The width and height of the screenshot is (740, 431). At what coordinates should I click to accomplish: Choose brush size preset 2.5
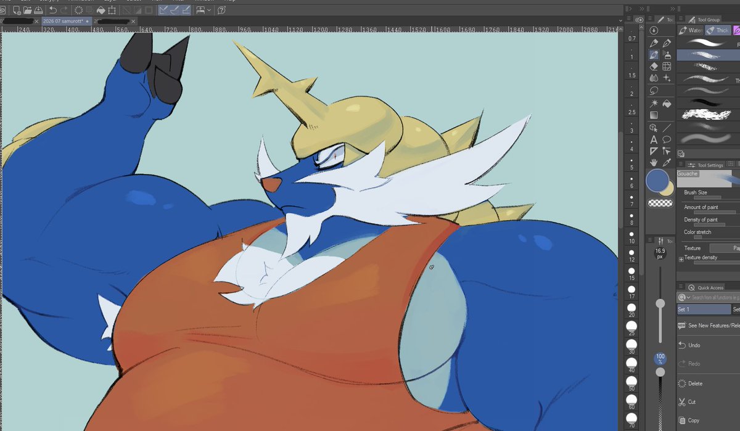click(x=631, y=107)
